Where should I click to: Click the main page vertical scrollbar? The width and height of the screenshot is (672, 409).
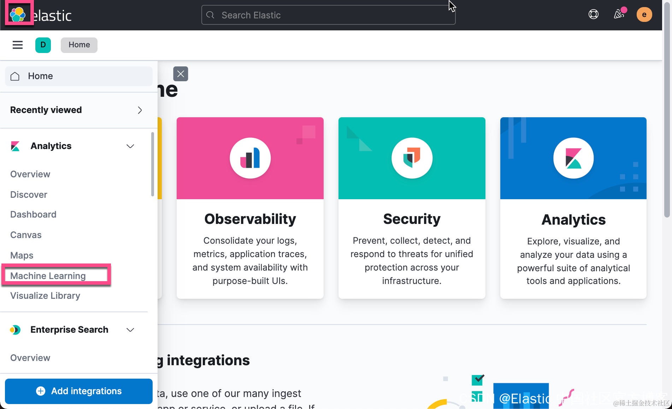click(667, 109)
